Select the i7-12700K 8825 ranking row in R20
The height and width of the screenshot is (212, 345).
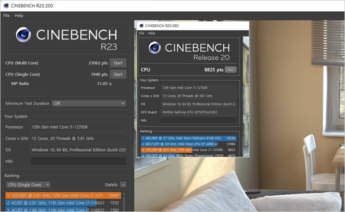point(189,150)
